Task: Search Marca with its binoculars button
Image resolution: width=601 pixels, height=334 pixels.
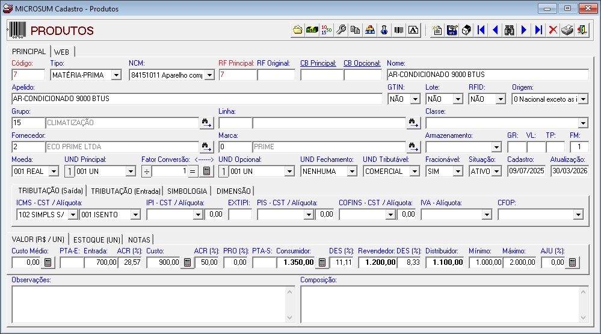Action: tap(413, 147)
